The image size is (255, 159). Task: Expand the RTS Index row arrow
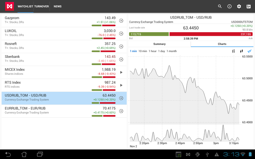pos(121,85)
